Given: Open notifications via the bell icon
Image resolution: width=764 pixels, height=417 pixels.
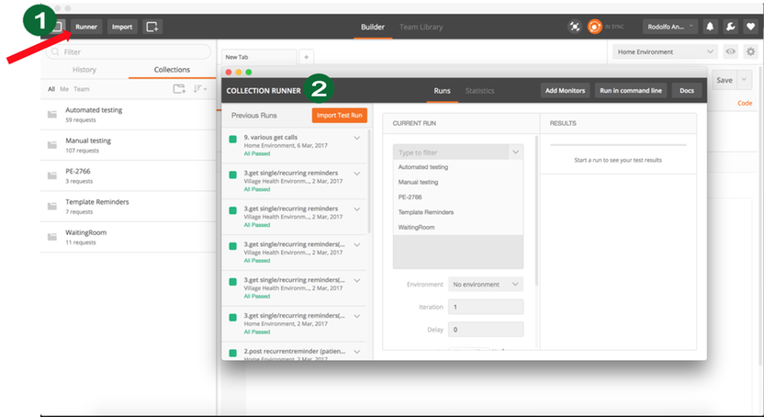Looking at the screenshot, I should click(x=710, y=27).
